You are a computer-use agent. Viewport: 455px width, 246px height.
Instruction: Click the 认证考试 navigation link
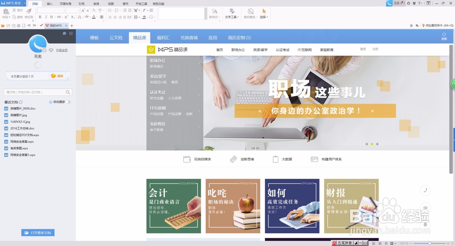click(x=283, y=50)
